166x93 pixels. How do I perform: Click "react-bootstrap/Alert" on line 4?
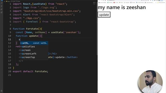[x=56, y=14]
